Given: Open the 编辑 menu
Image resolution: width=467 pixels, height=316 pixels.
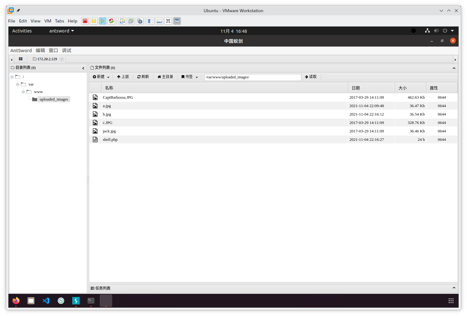Looking at the screenshot, I should point(40,51).
